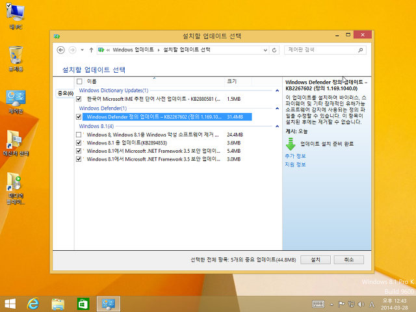The width and height of the screenshot is (416, 312).
Task: Open the 제어판 desktop icon
Action: 16,102
